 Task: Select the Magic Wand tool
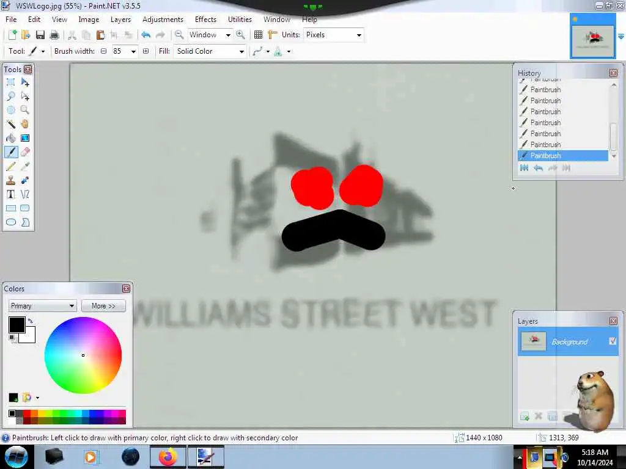[x=11, y=124]
